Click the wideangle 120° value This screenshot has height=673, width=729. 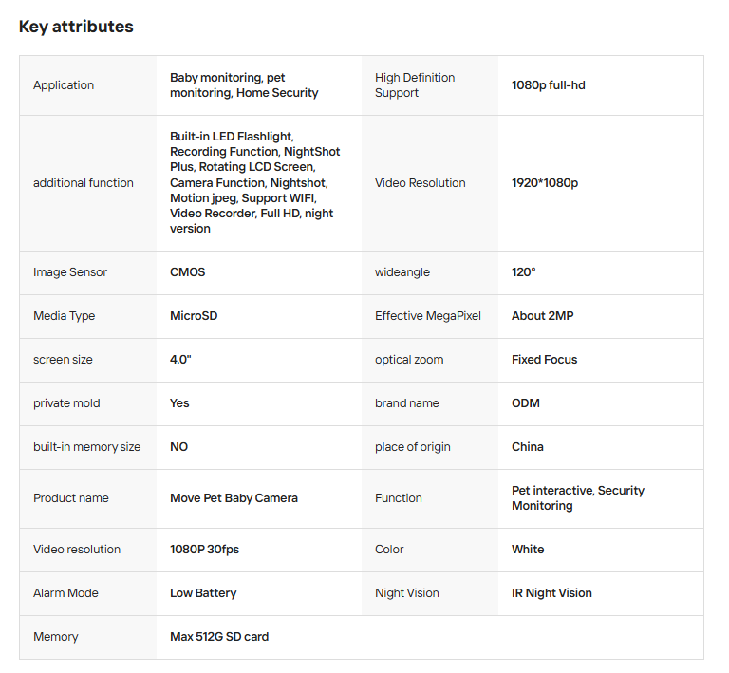click(x=523, y=272)
